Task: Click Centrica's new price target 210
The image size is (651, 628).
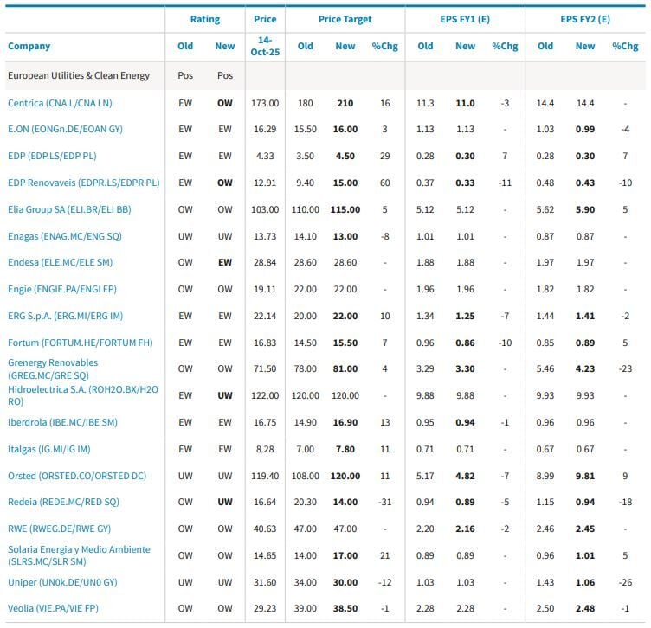Action: 345,103
